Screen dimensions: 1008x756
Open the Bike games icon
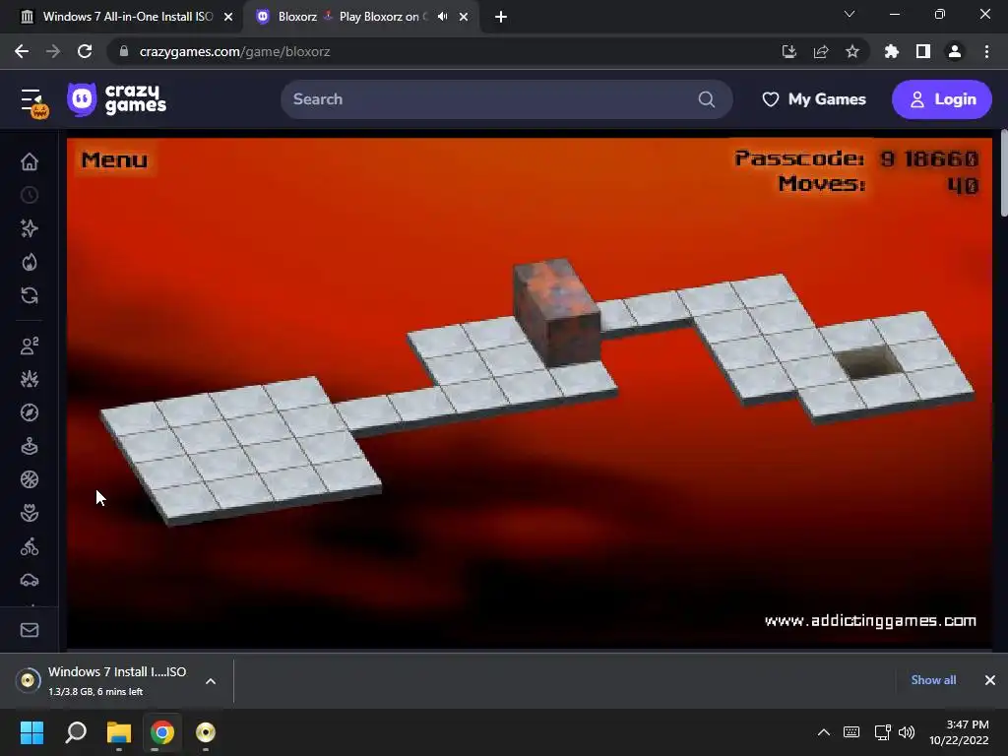coord(30,546)
